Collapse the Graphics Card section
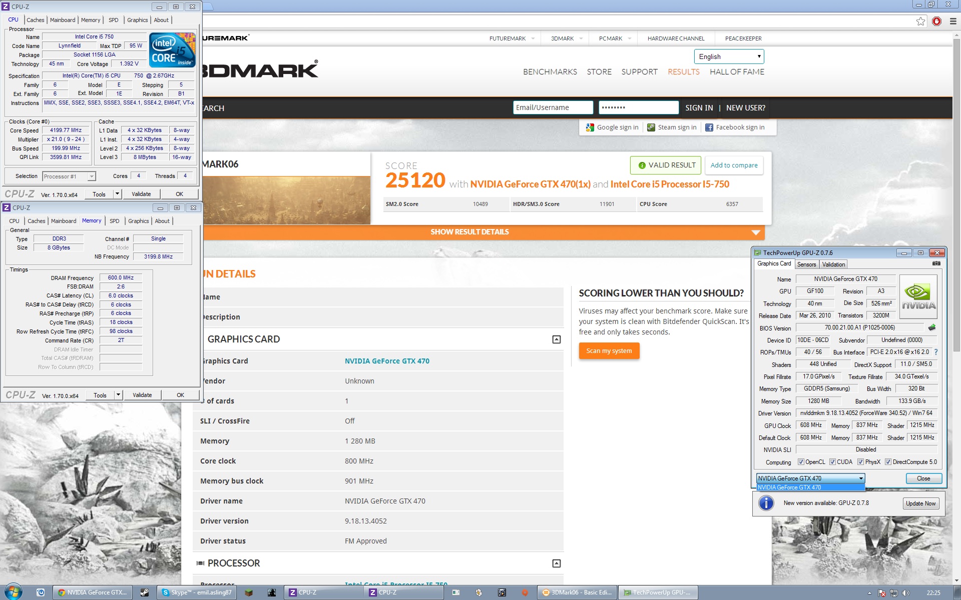The image size is (961, 600). (556, 339)
